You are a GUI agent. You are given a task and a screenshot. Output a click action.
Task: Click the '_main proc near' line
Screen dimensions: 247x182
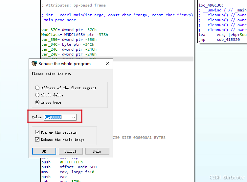pyautogui.click(x=58, y=20)
